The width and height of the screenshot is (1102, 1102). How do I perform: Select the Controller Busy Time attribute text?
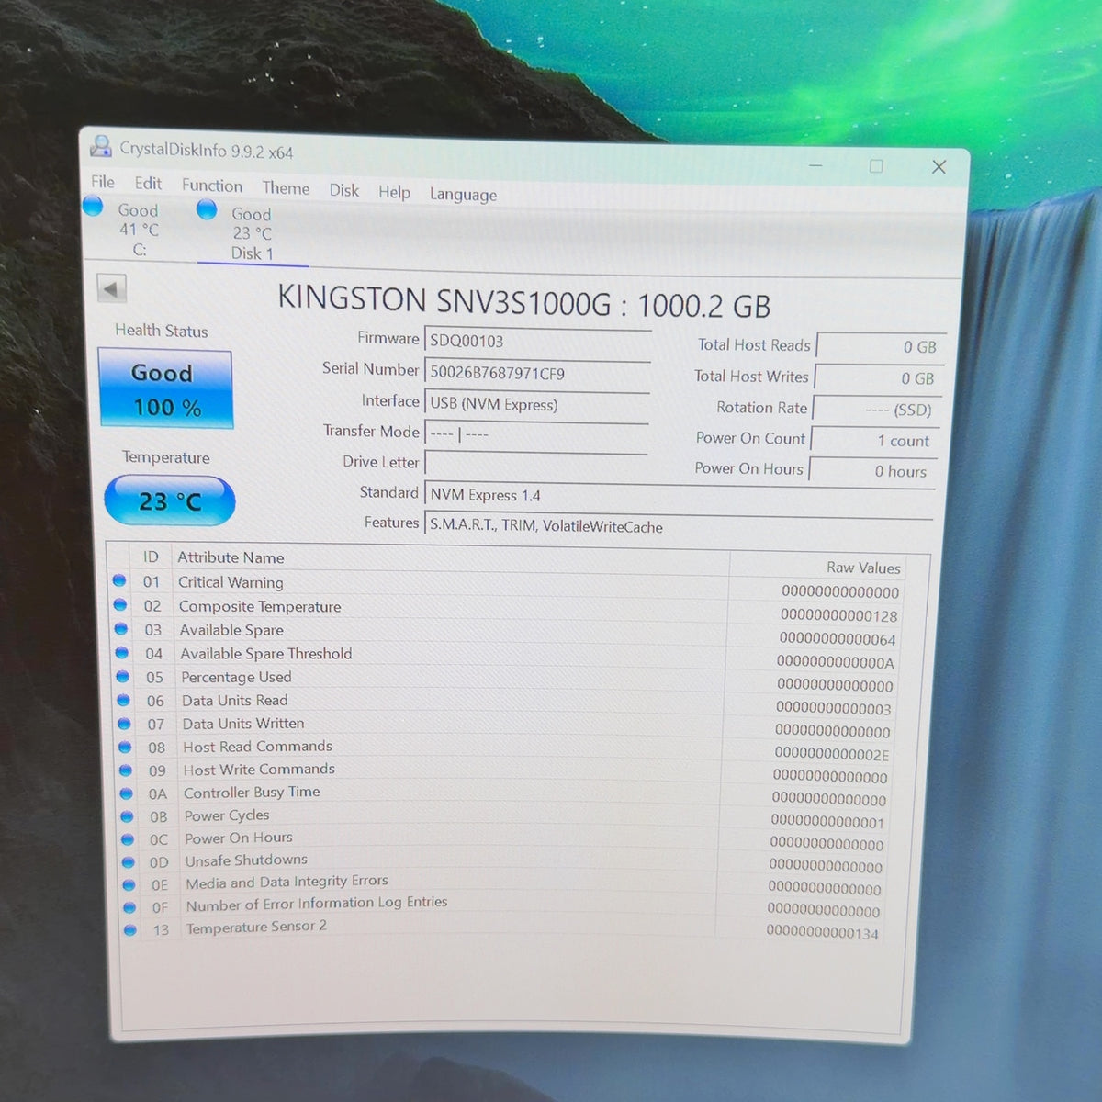[x=252, y=792]
